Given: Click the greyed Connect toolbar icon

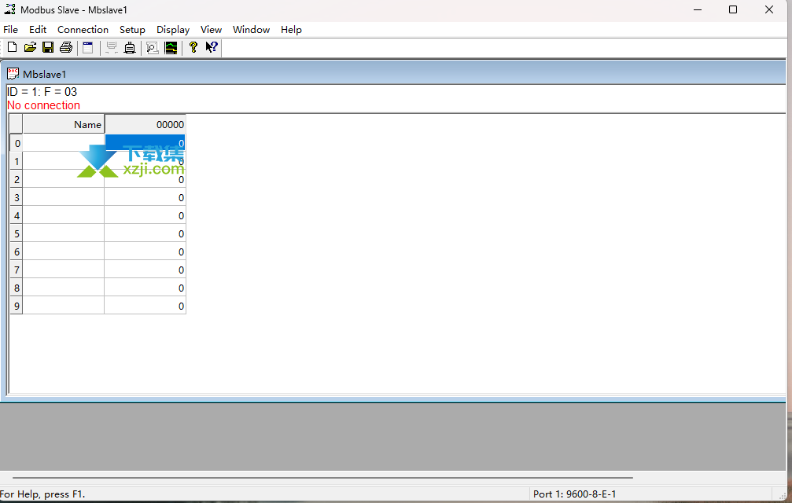Looking at the screenshot, I should coord(112,47).
